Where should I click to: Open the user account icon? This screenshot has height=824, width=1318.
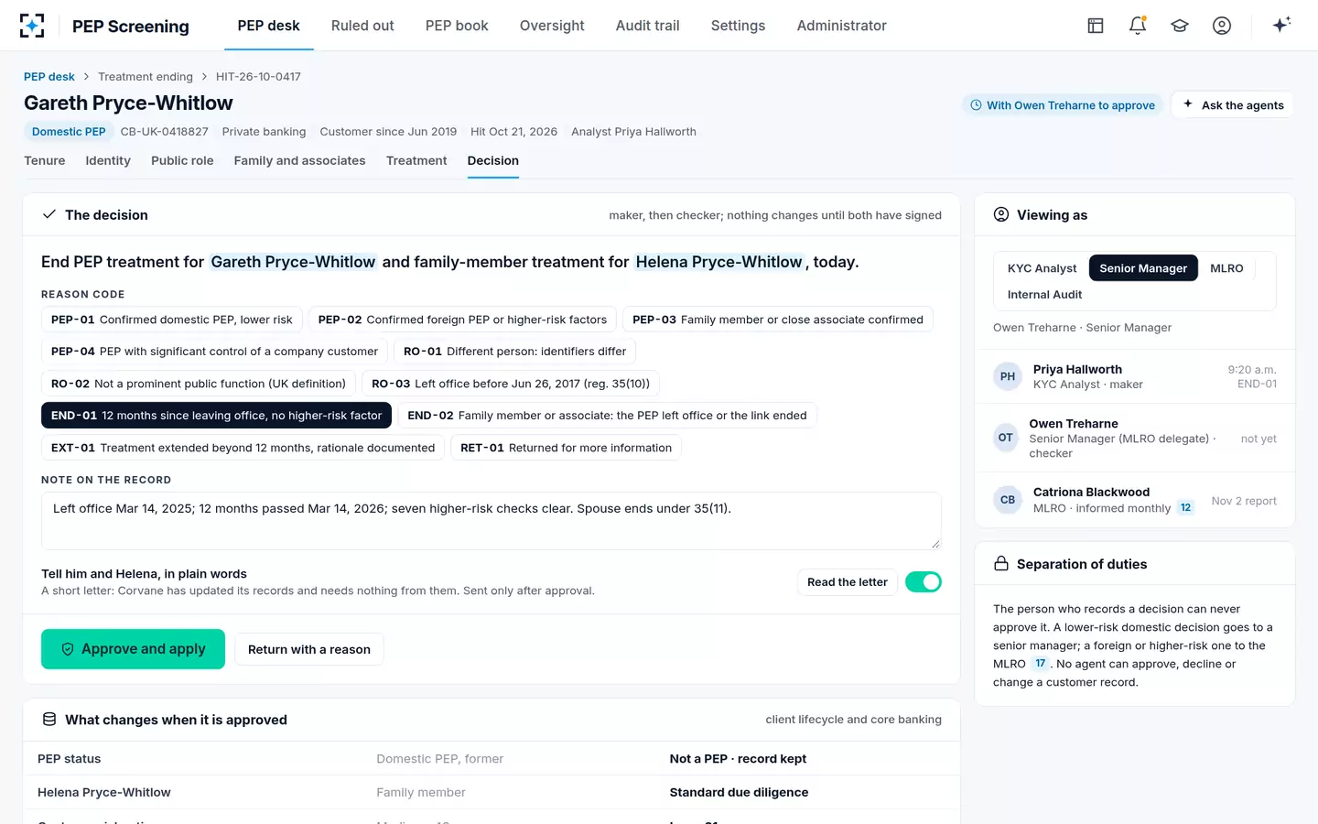1222,26
